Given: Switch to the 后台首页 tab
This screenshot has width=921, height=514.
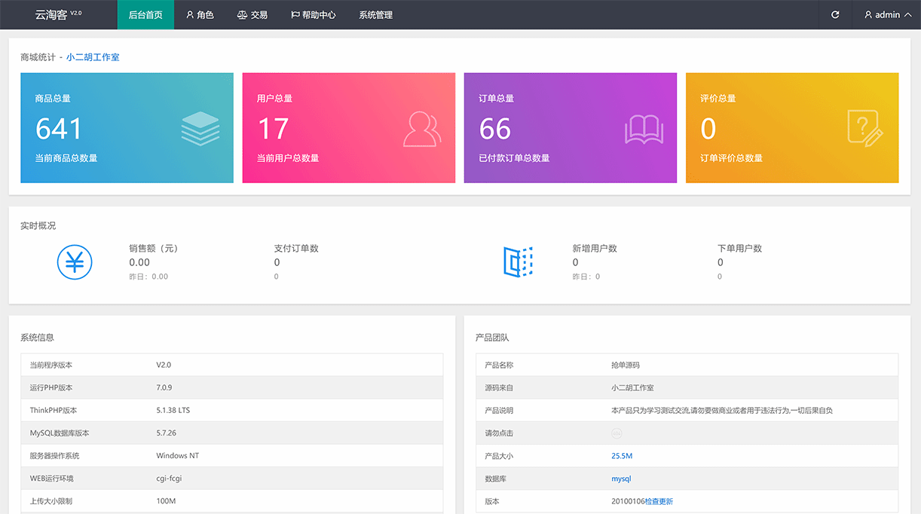Looking at the screenshot, I should (145, 14).
